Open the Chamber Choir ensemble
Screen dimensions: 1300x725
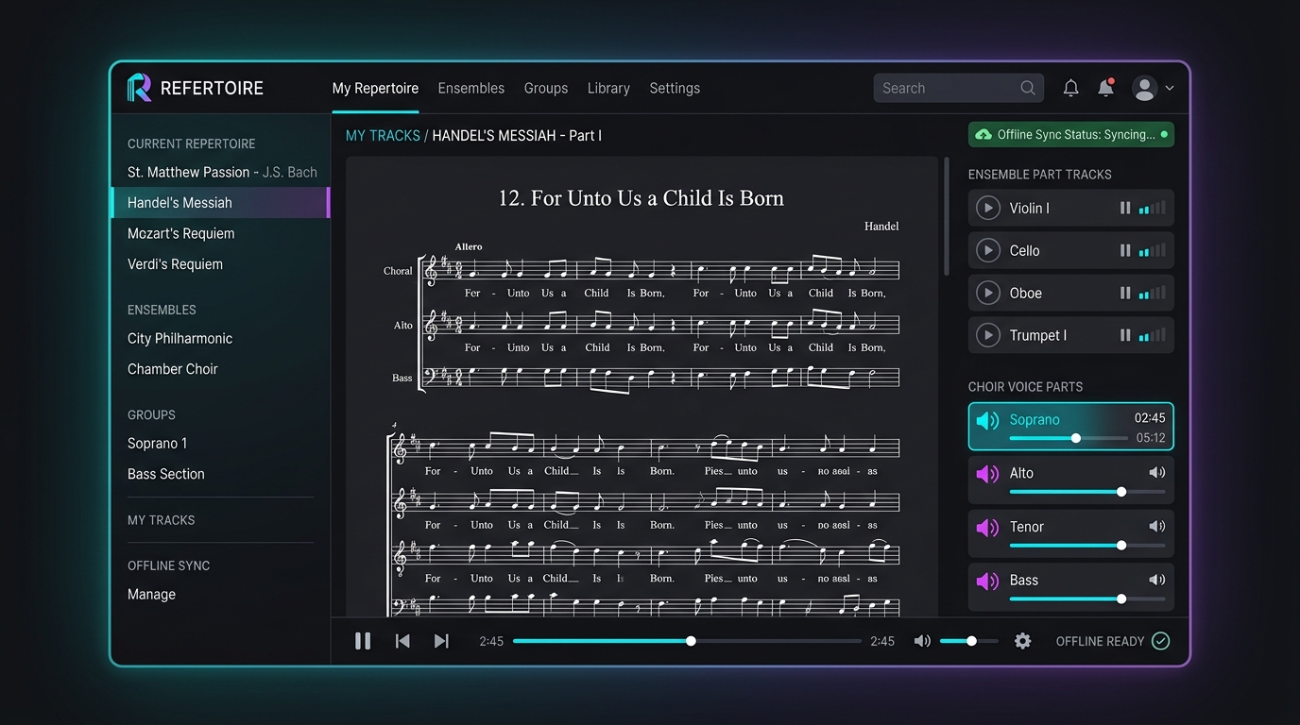pos(173,369)
